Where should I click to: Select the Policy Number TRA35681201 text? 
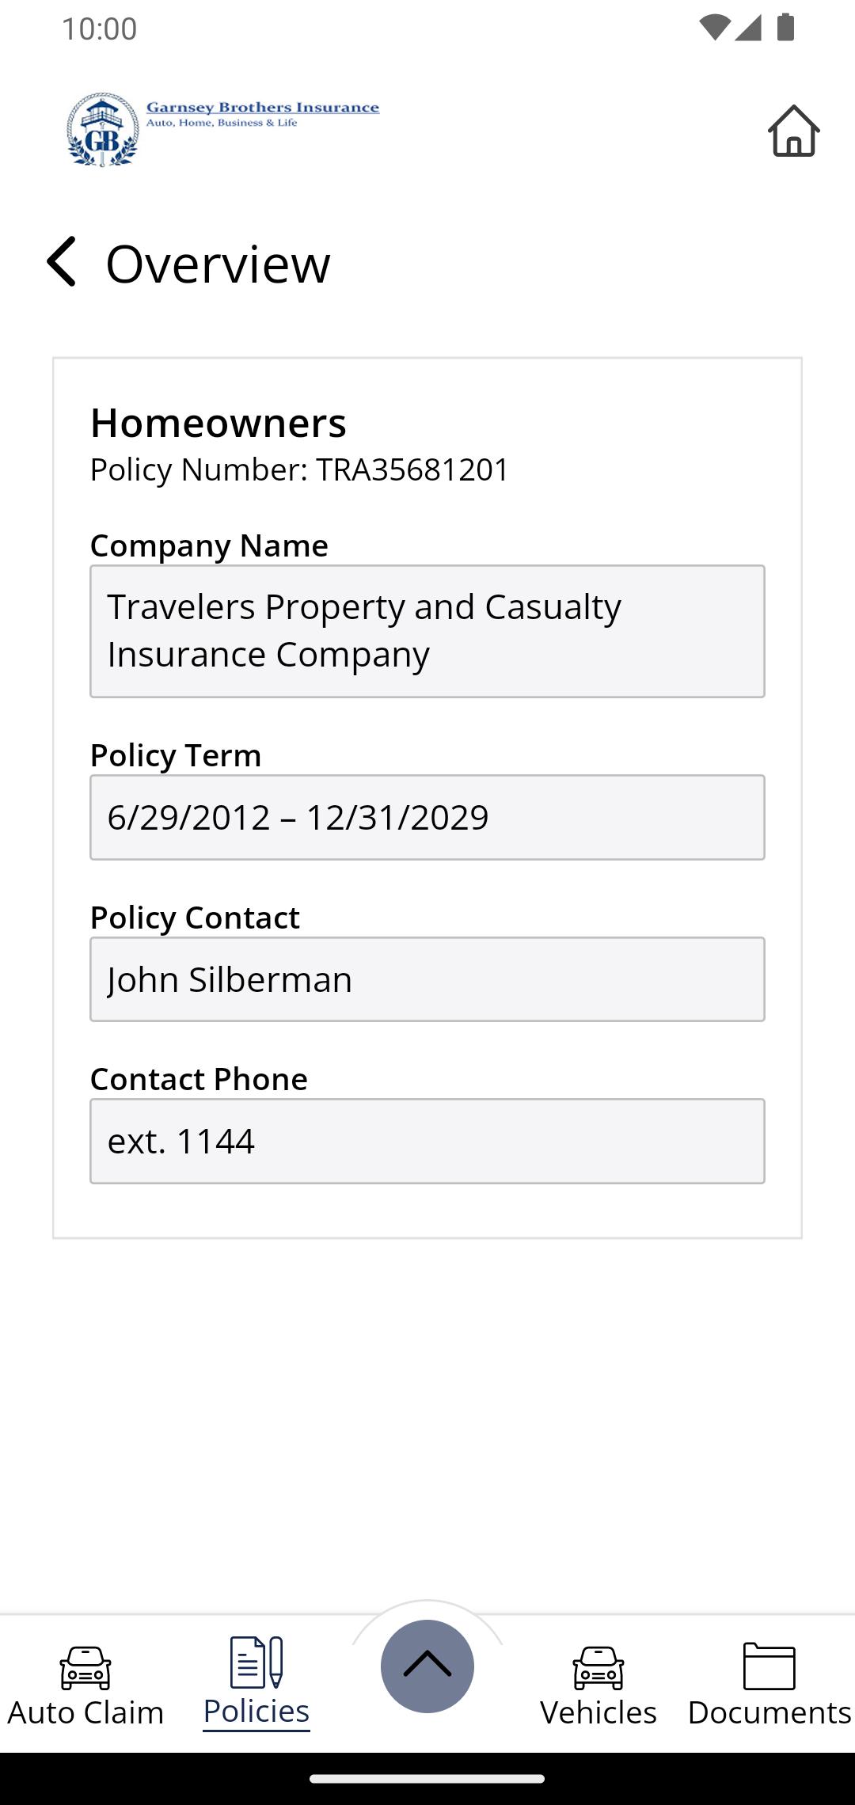299,469
